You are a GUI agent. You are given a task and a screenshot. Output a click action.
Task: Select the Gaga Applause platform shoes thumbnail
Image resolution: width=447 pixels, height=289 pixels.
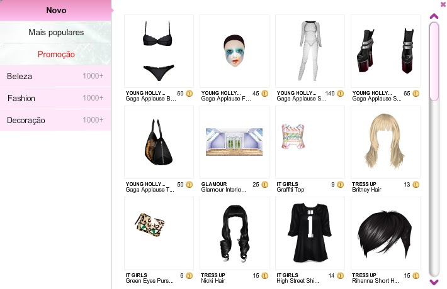(385, 51)
